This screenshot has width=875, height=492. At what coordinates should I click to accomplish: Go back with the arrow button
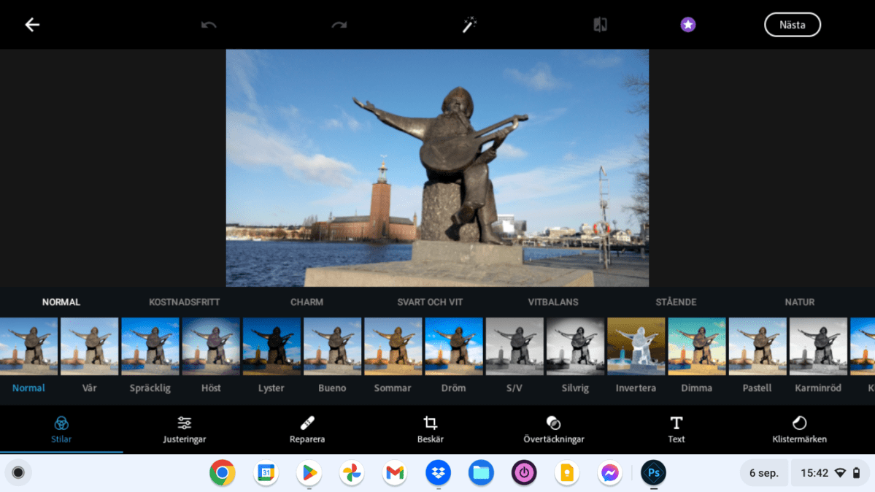[x=31, y=24]
